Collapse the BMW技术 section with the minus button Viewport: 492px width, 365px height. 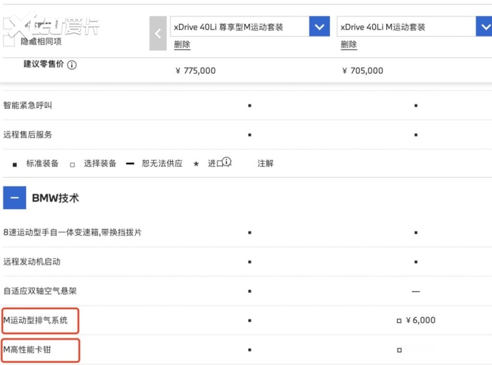pos(14,198)
